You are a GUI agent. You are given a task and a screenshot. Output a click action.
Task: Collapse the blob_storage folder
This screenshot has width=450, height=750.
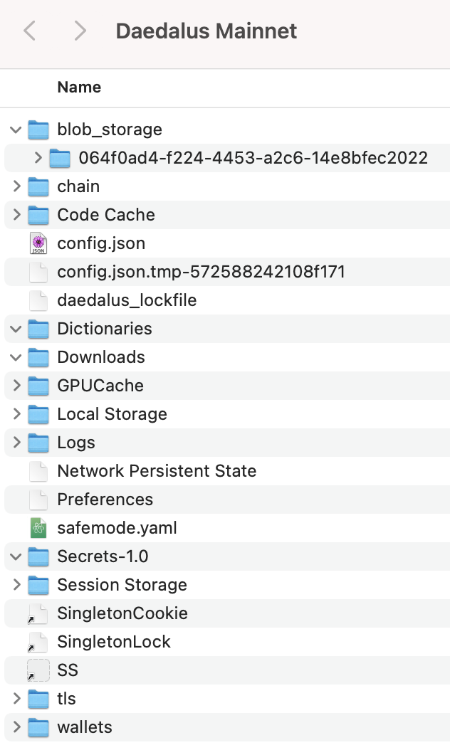coord(16,130)
